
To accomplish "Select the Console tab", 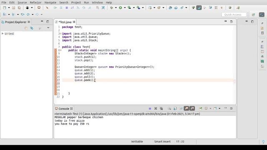I will tap(64, 109).
